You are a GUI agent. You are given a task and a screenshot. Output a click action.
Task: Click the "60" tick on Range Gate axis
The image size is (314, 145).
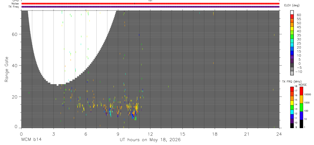click(x=15, y=34)
